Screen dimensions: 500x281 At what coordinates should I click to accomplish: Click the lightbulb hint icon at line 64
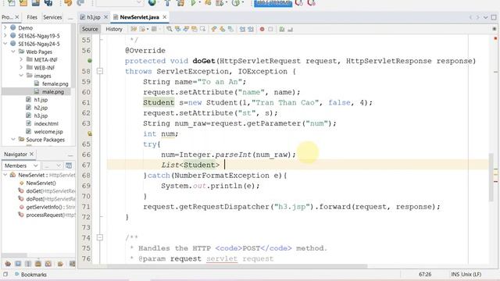[x=90, y=133]
